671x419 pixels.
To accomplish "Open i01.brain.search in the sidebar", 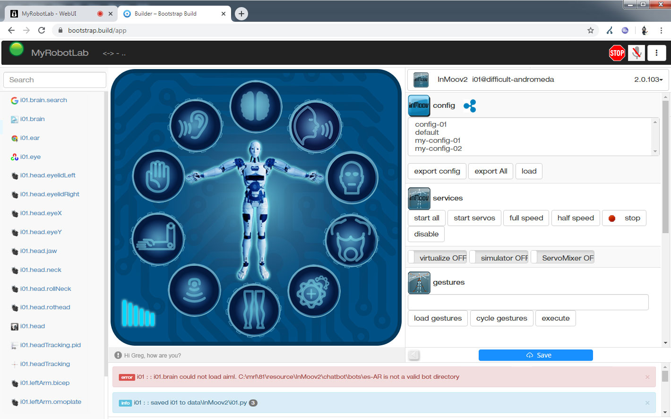I will [x=43, y=100].
